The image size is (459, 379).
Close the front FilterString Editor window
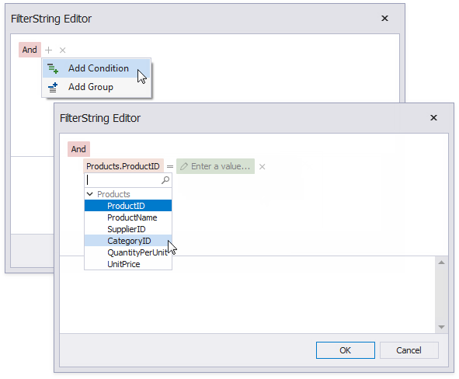coord(433,117)
